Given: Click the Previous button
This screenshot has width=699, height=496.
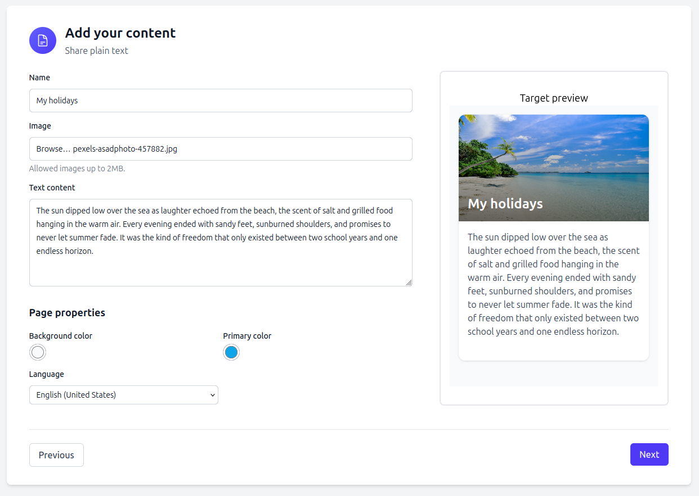Looking at the screenshot, I should tap(56, 454).
